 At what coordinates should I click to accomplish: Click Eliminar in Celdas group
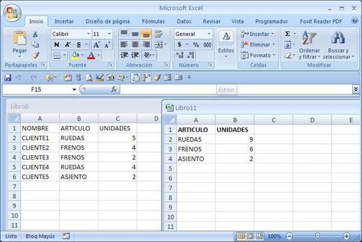point(258,45)
